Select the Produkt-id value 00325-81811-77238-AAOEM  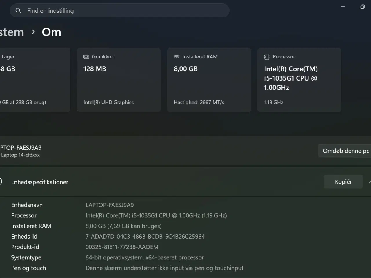click(122, 247)
